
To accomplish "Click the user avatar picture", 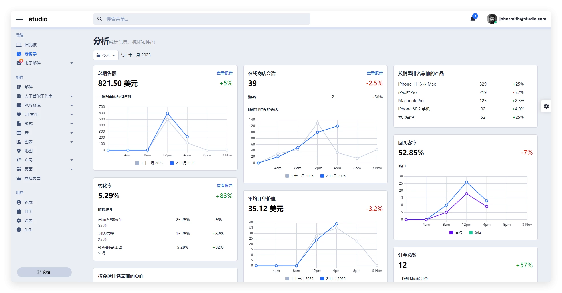I will click(x=492, y=19).
